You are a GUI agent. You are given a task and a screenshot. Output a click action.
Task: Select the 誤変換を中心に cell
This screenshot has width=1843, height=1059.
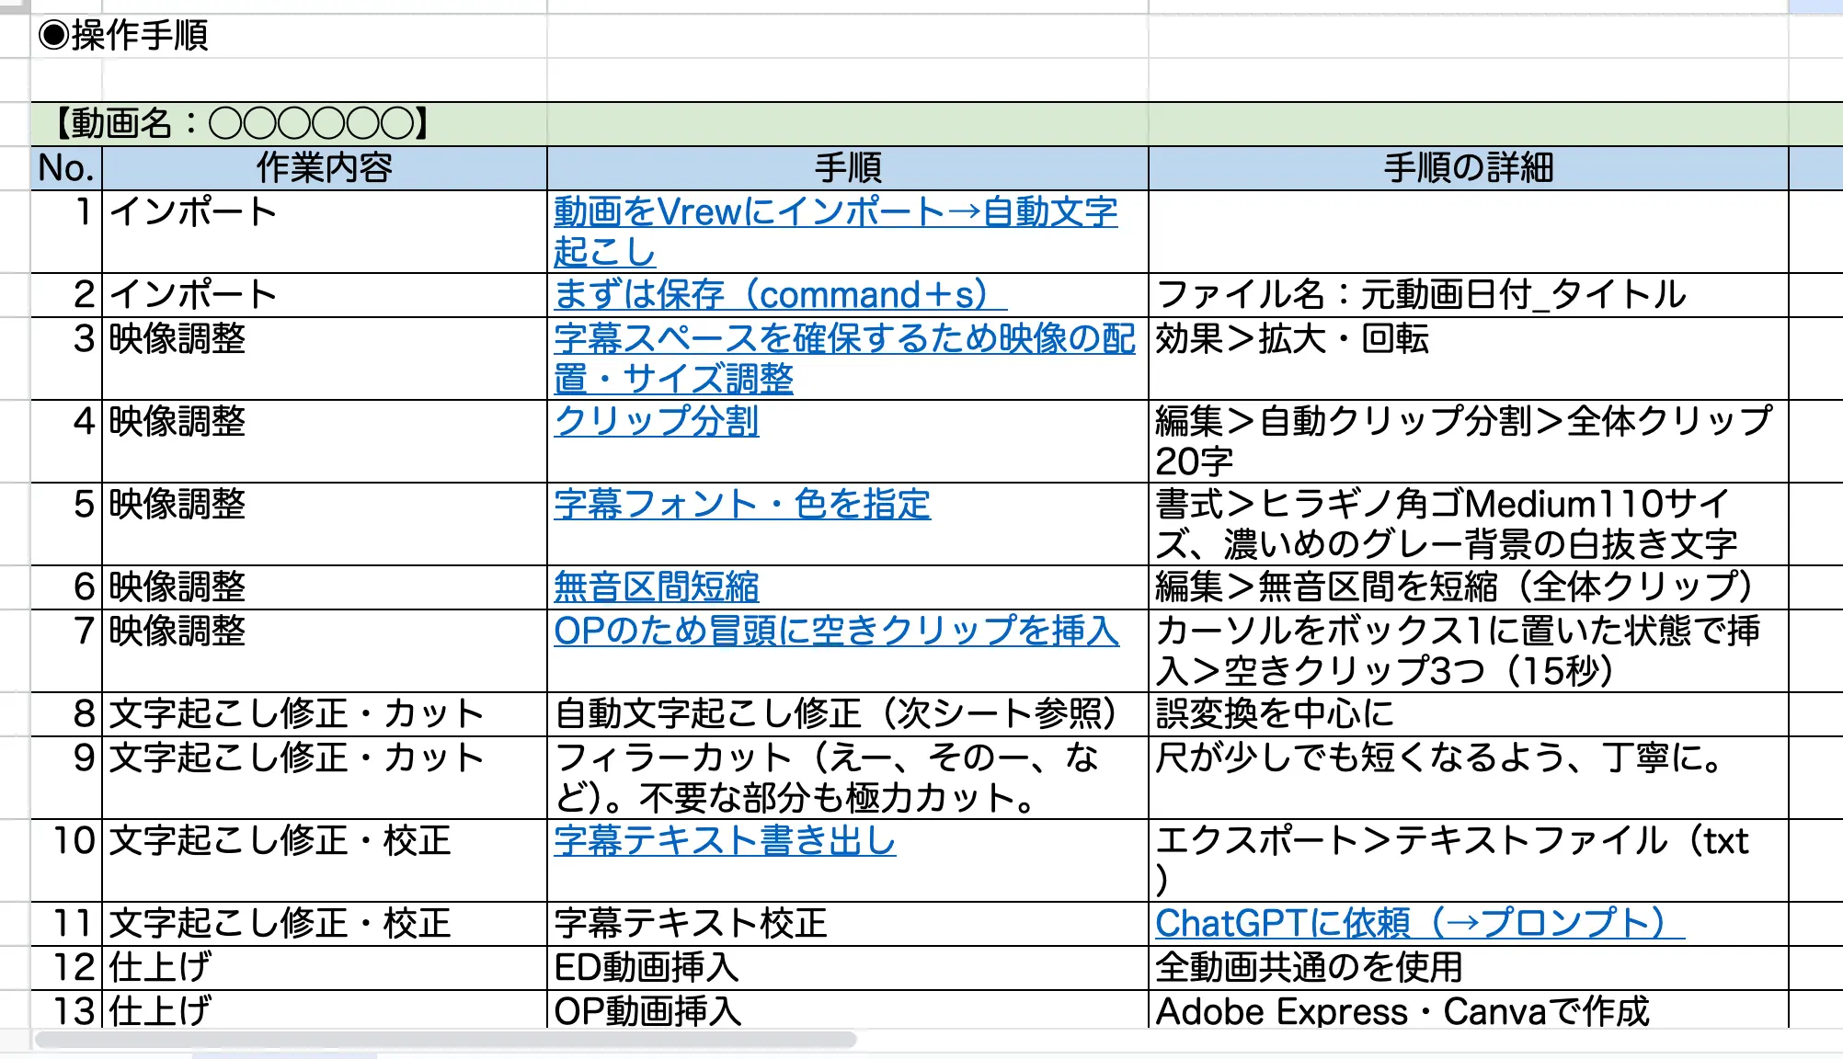tap(1468, 713)
